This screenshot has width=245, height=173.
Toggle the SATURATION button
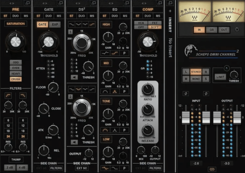[16, 24]
